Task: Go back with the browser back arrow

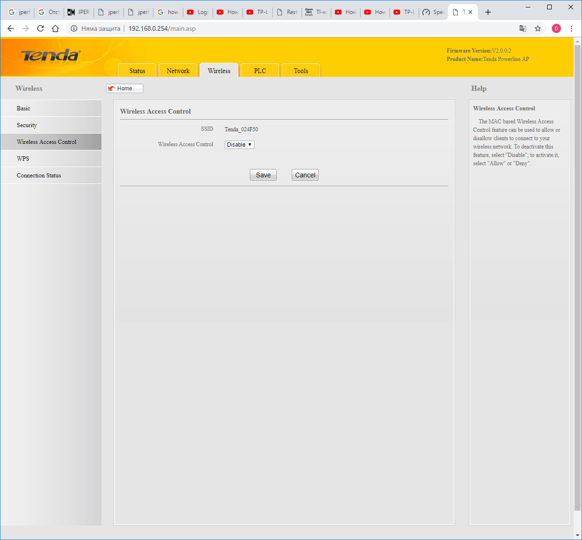Action: [11, 28]
